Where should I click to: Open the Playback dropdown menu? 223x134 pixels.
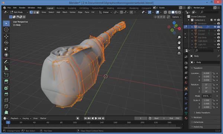16,118
